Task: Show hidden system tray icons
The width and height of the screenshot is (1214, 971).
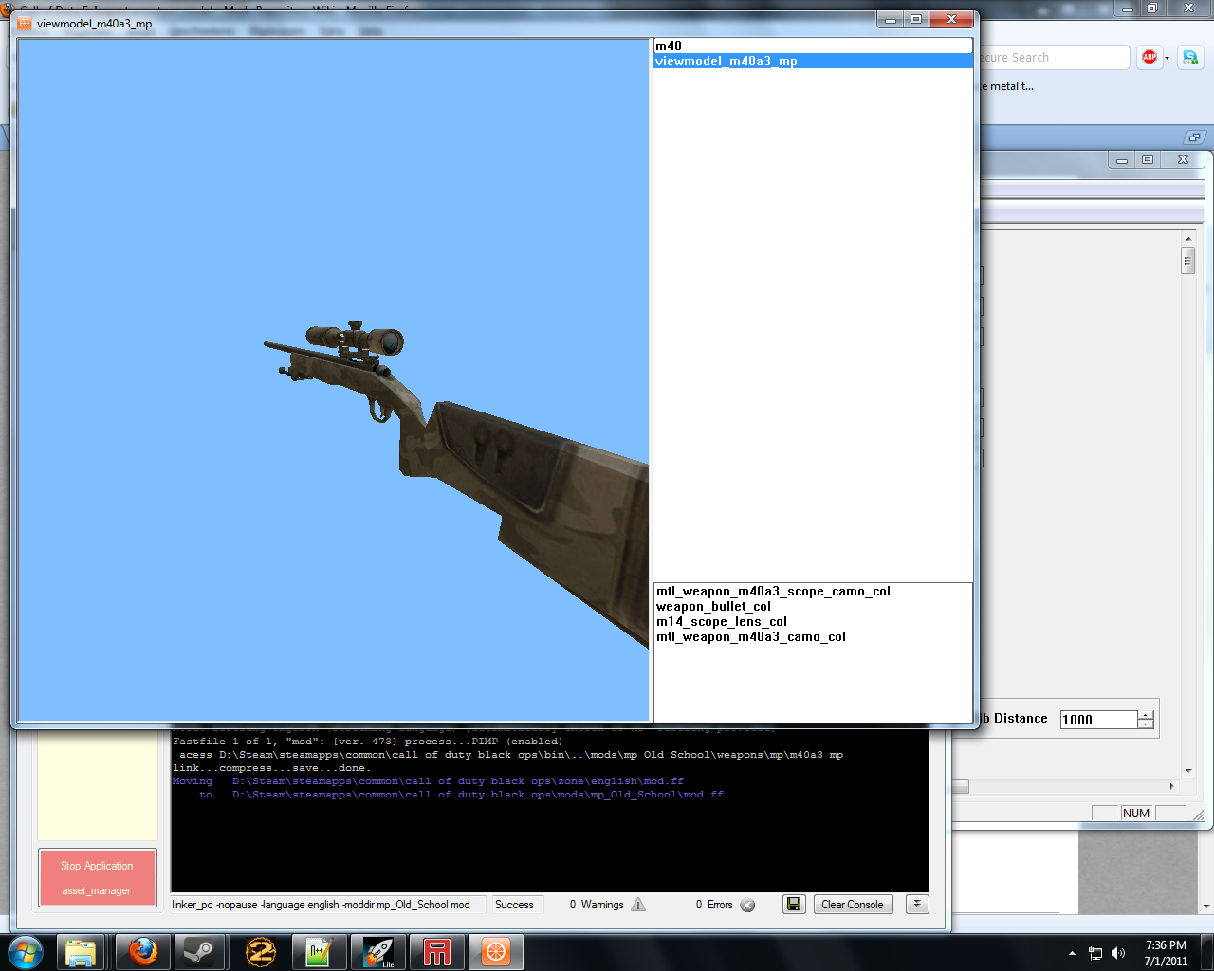Action: 1072,953
